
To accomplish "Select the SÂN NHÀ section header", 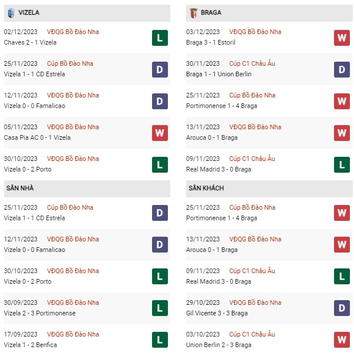I will (x=87, y=189).
